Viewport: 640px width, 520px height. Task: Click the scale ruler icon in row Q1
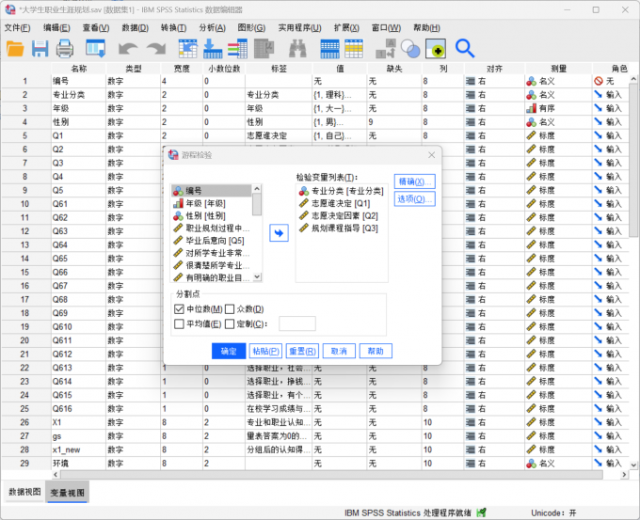pyautogui.click(x=531, y=135)
